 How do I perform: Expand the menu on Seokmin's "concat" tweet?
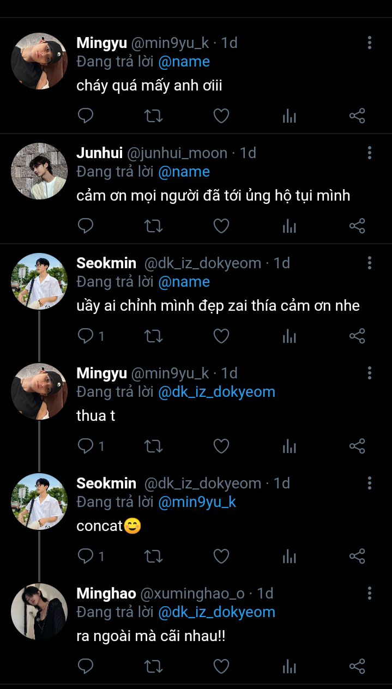(x=370, y=483)
